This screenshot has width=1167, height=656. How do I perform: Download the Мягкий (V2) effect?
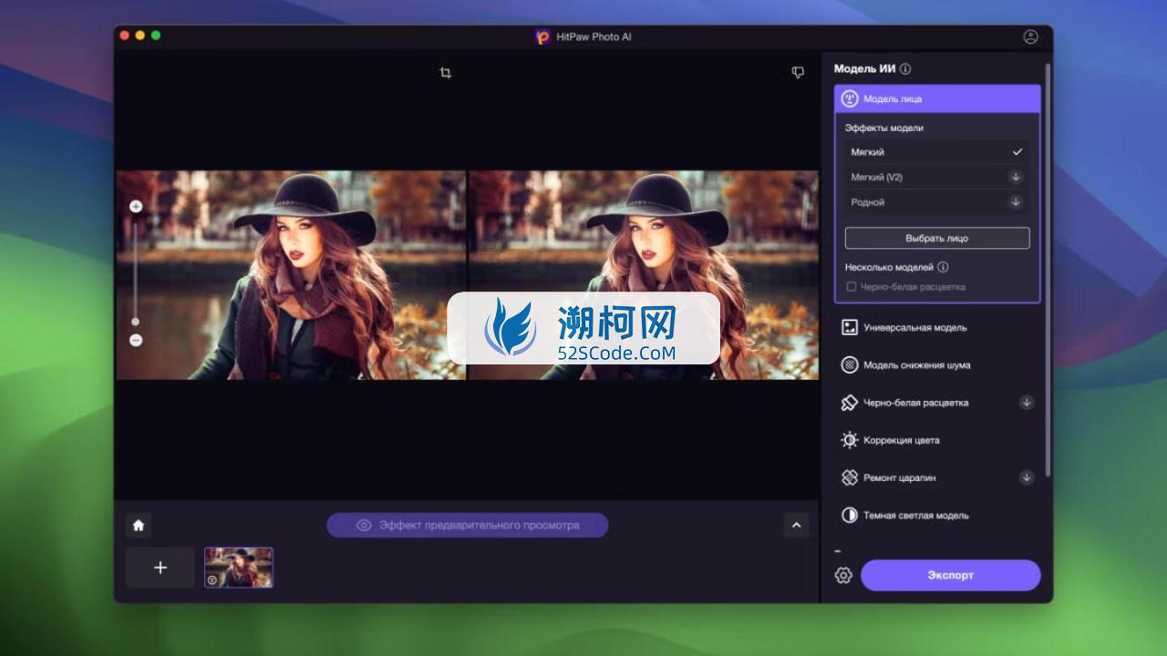[1015, 177]
